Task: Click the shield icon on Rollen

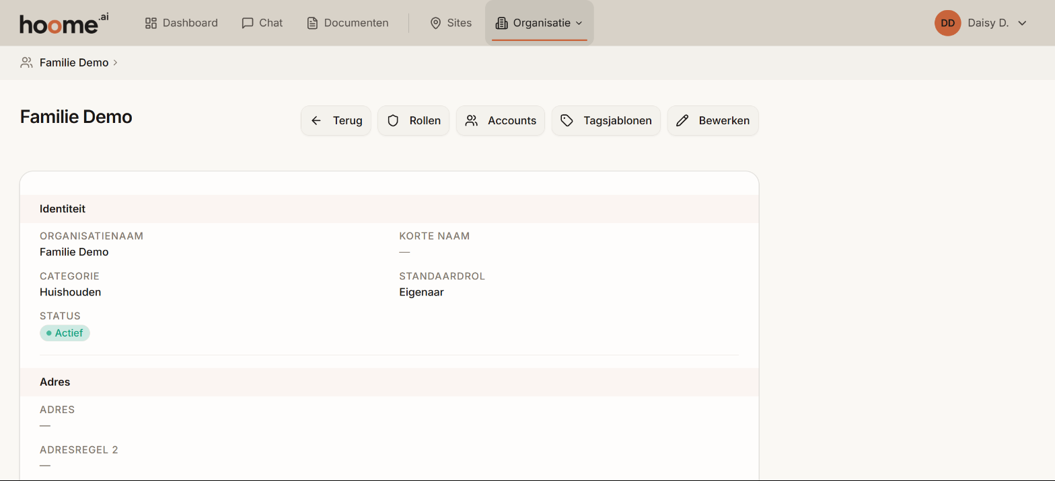Action: (x=393, y=121)
